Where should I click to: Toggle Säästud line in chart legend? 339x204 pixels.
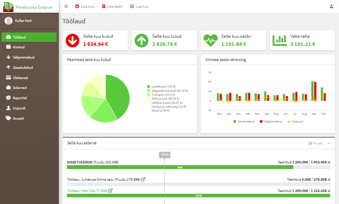295,121
